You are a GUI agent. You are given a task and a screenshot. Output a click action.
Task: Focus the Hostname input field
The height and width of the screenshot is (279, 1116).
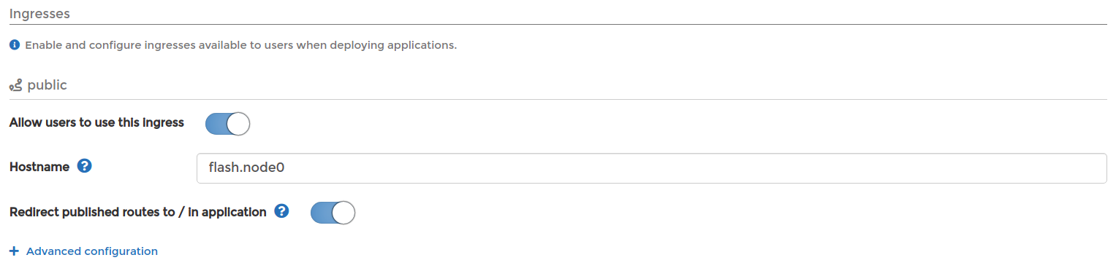click(x=652, y=168)
